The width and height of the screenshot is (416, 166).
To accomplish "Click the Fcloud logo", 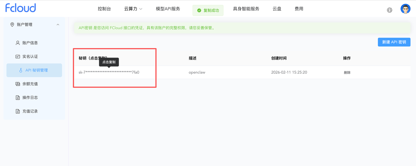I will 20,8.
